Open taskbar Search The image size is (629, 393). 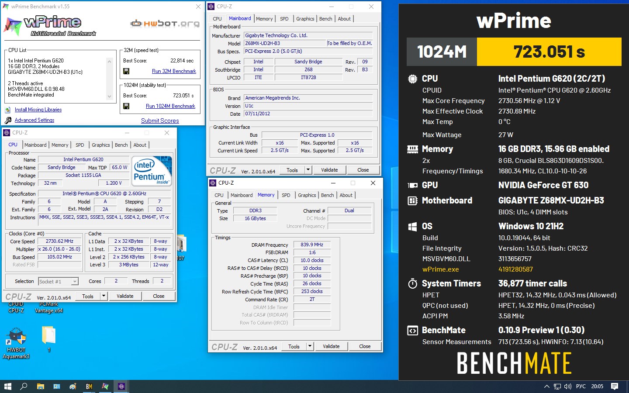(24, 386)
